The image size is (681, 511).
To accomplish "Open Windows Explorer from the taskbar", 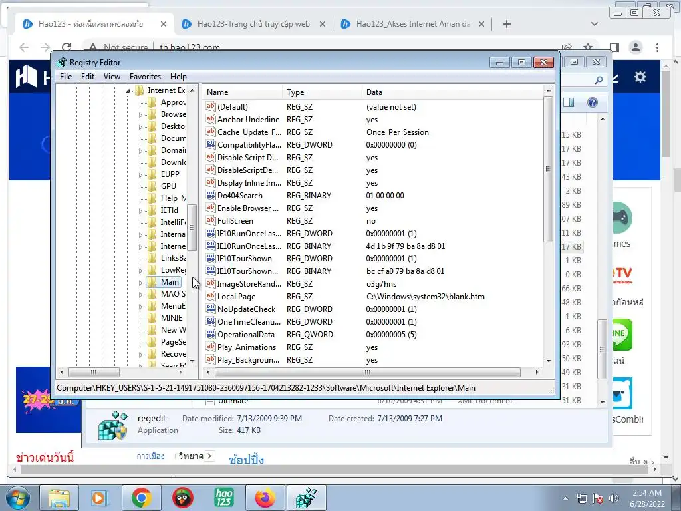I will tap(59, 498).
